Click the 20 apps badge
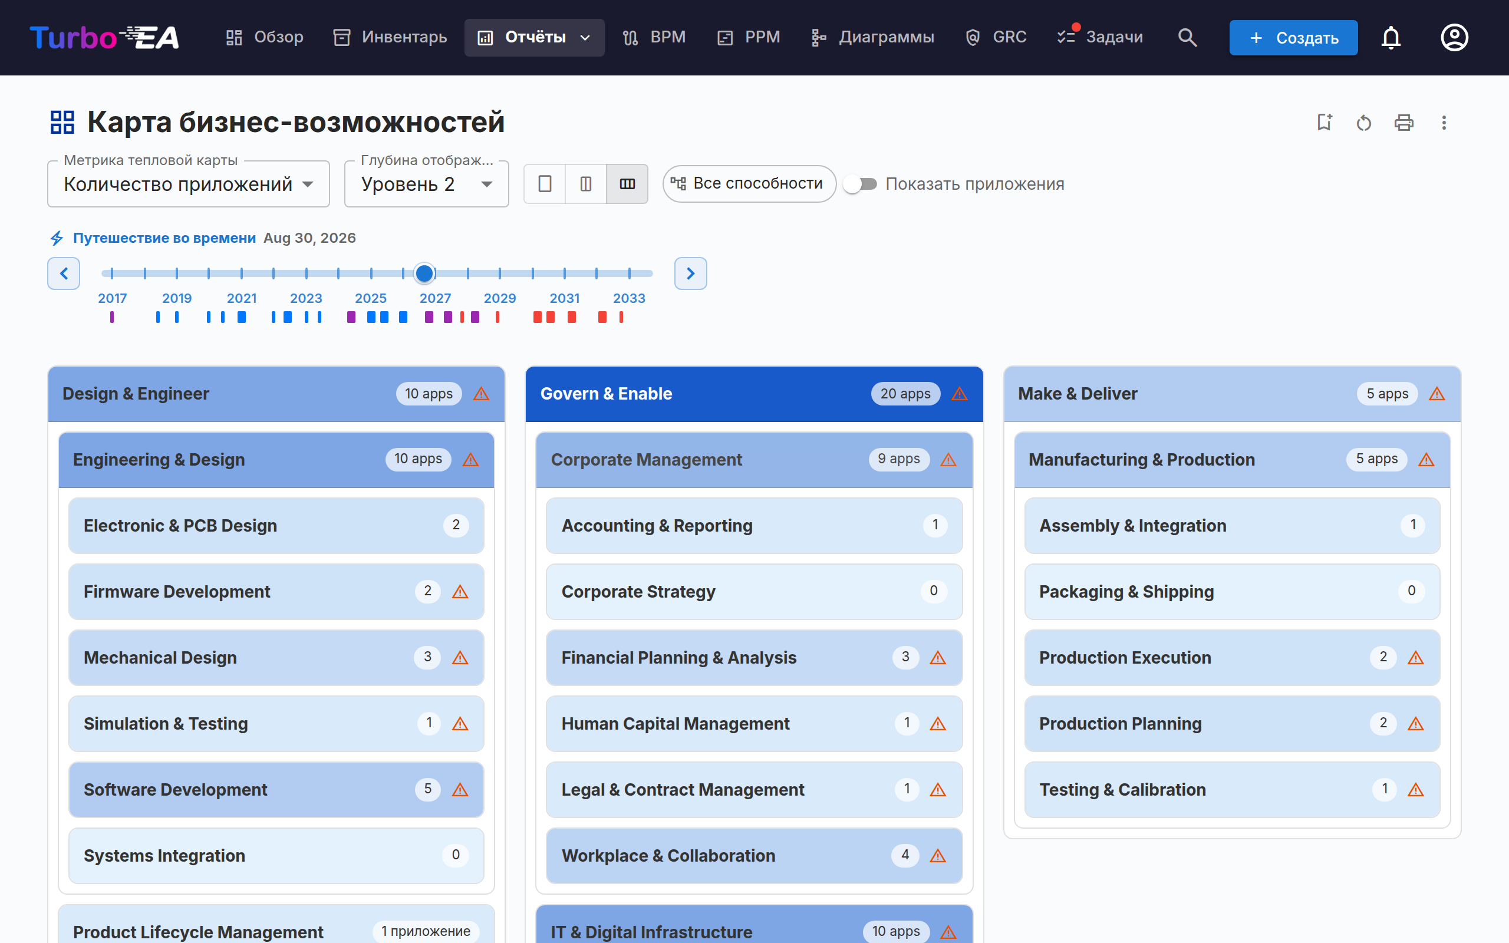 (905, 394)
